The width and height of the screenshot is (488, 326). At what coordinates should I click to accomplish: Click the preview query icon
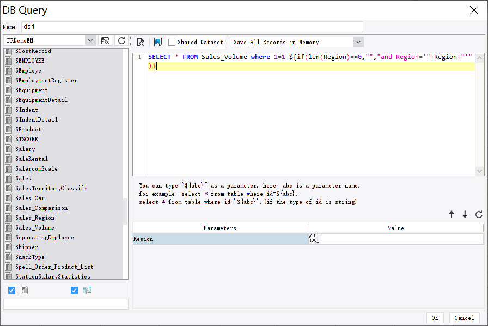[x=141, y=42]
